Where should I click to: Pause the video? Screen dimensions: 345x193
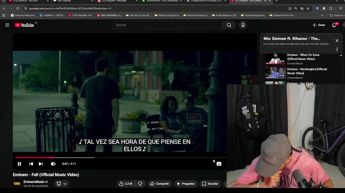[x=19, y=164]
